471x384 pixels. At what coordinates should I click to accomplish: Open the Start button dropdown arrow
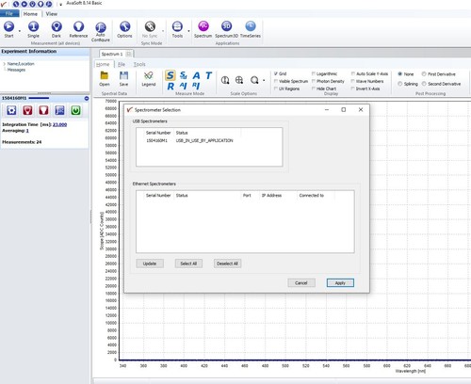(x=20, y=31)
